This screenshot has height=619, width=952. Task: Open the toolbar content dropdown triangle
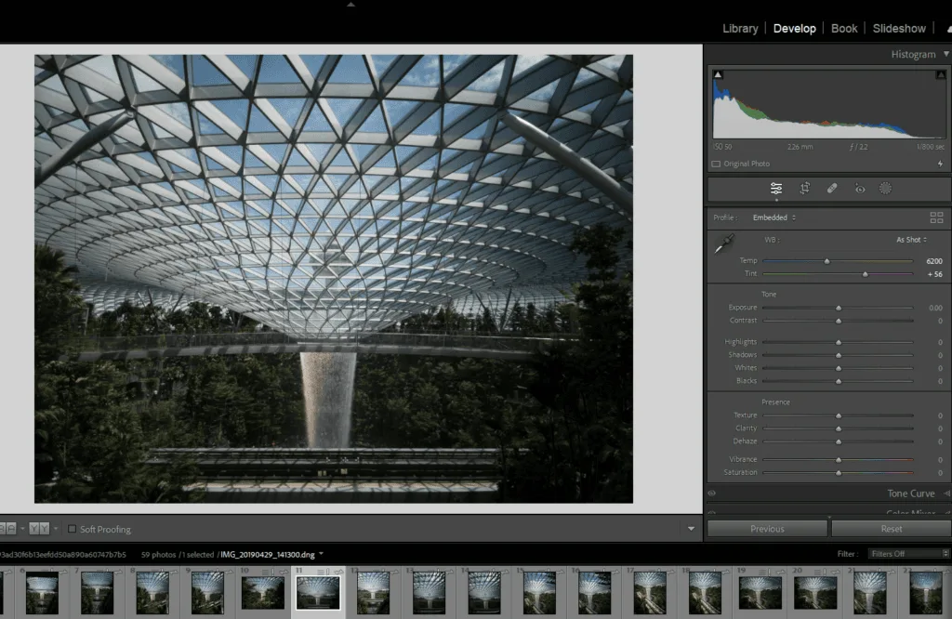pos(691,529)
